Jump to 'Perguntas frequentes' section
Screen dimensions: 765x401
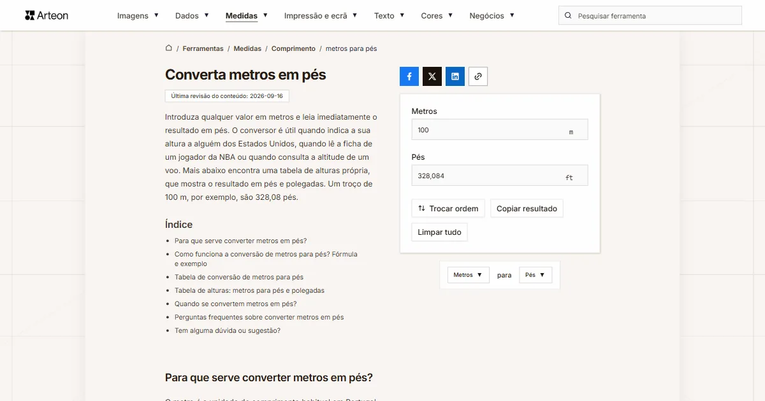pos(259,318)
